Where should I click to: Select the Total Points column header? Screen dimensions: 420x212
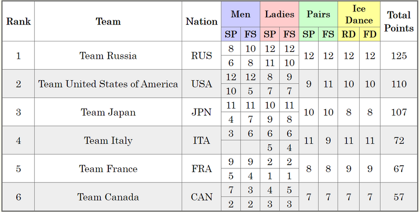point(399,21)
